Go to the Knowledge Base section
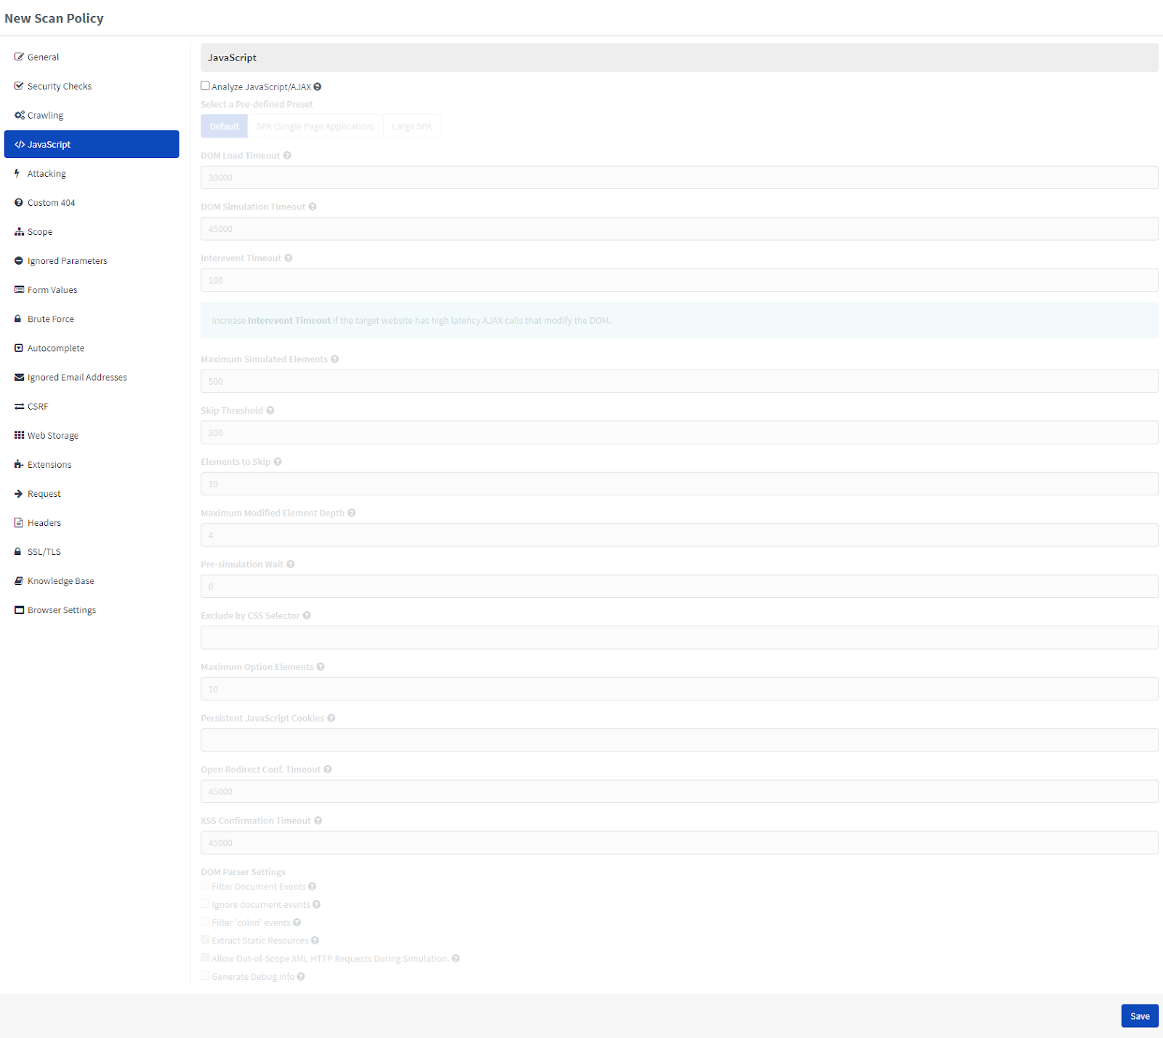The image size is (1163, 1038). [x=92, y=580]
